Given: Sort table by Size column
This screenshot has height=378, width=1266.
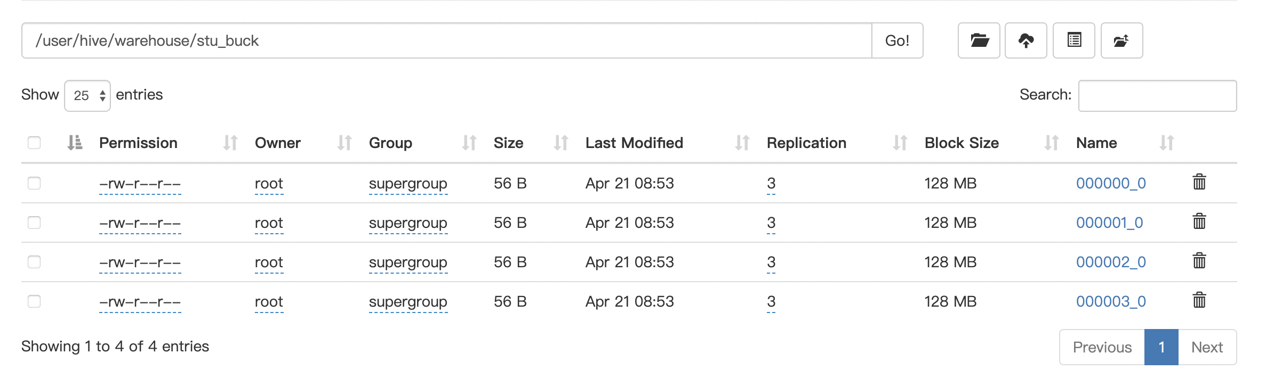Looking at the screenshot, I should [x=508, y=143].
